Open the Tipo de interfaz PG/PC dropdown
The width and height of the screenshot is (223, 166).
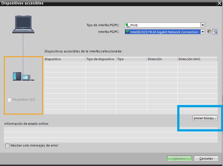point(203,25)
